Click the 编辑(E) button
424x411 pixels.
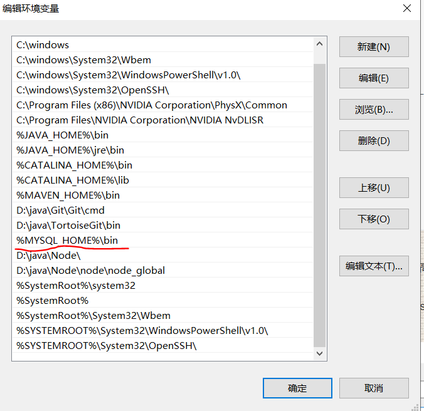tap(374, 78)
